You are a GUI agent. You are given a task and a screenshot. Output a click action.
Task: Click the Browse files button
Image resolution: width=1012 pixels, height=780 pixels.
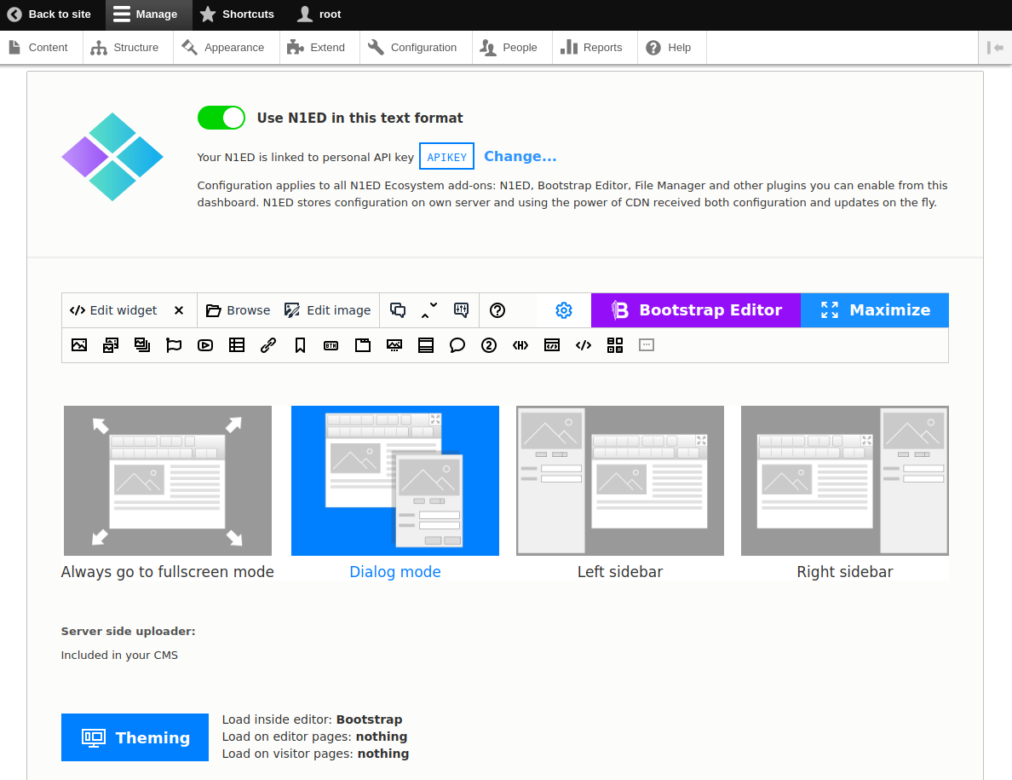[x=239, y=310]
